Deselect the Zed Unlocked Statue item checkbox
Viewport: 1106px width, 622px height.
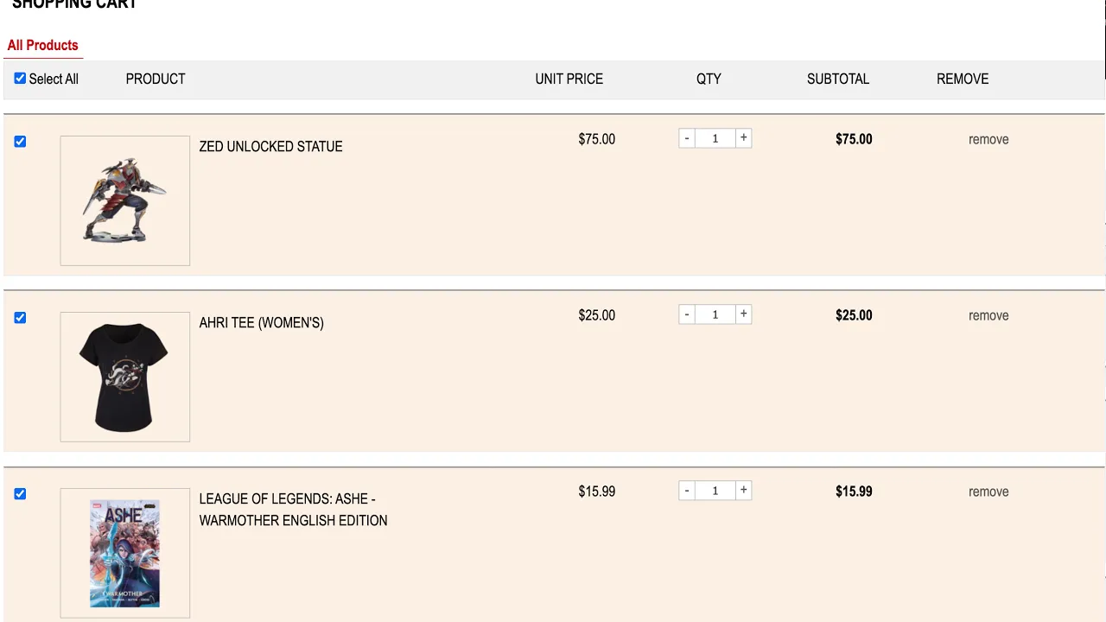coord(20,142)
